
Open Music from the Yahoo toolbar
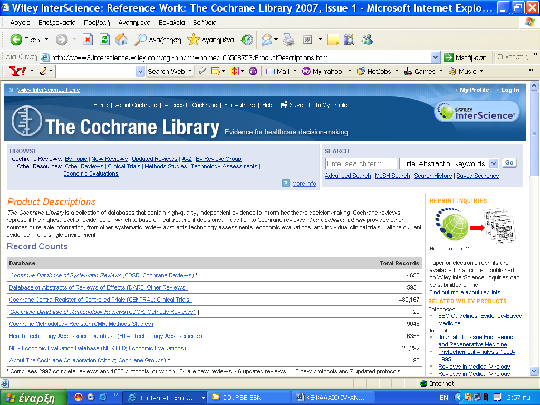tap(462, 71)
